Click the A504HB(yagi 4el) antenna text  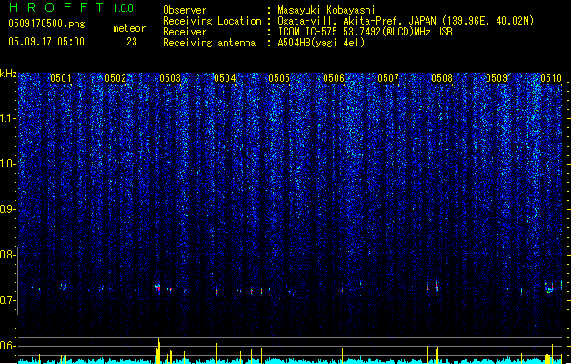pyautogui.click(x=321, y=43)
